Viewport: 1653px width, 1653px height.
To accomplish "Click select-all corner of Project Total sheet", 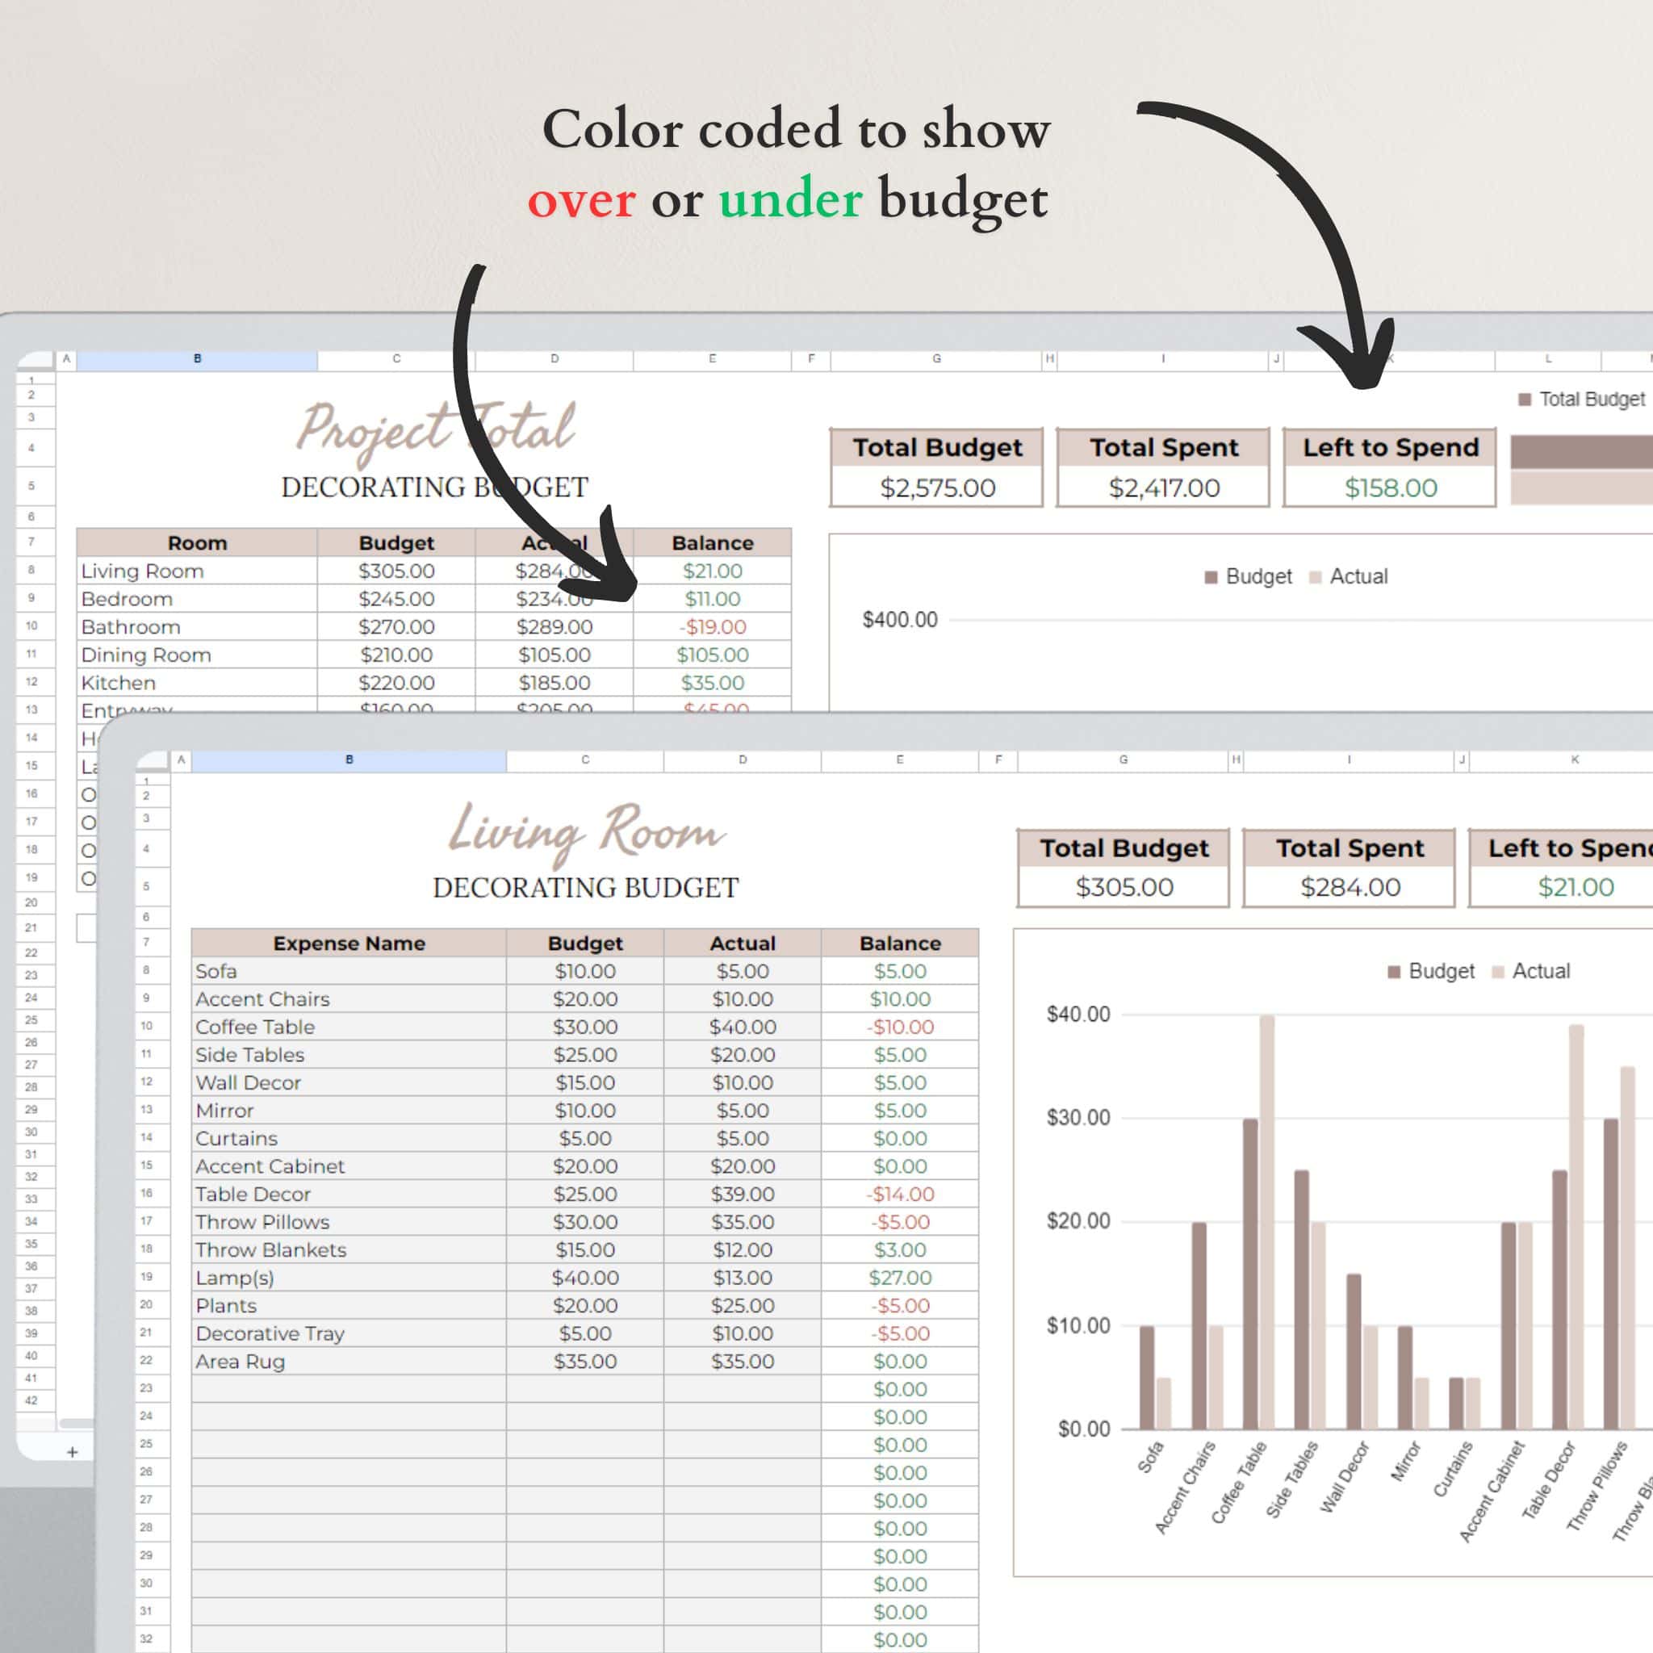I will pos(36,359).
